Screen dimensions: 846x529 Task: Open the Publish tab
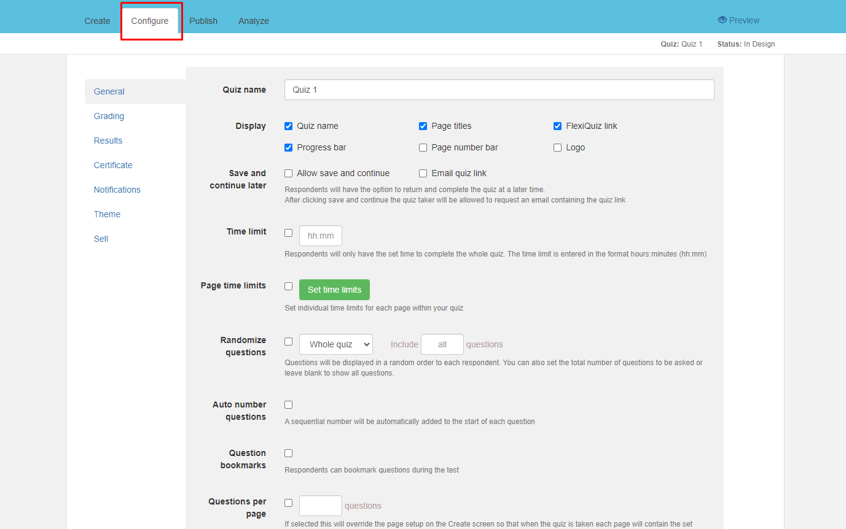[x=203, y=21]
